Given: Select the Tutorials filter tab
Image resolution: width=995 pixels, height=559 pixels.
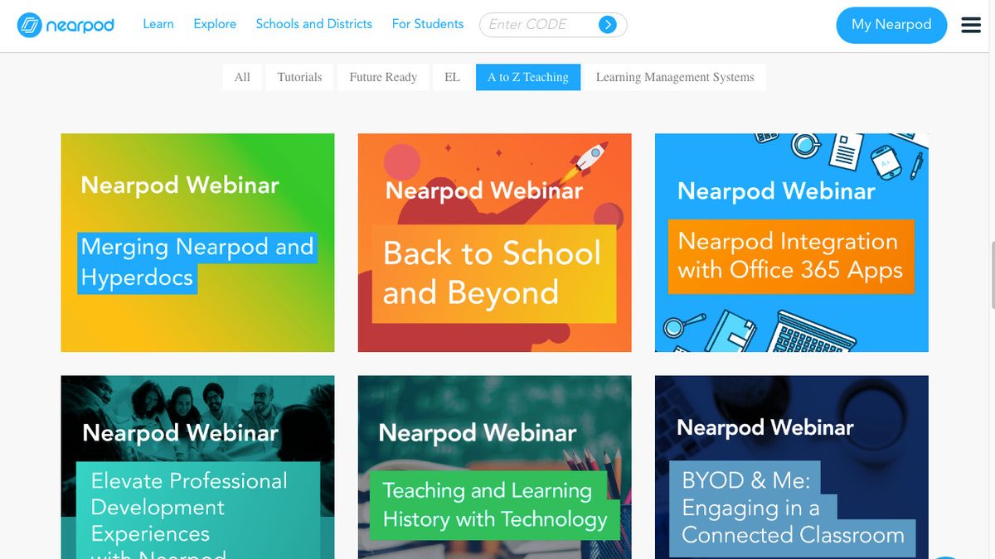Looking at the screenshot, I should [x=299, y=77].
